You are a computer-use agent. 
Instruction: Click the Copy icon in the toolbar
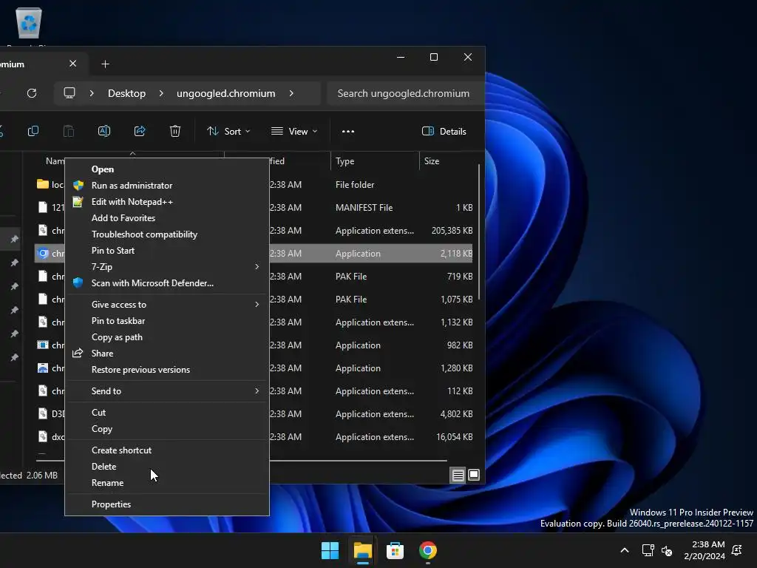tap(33, 132)
